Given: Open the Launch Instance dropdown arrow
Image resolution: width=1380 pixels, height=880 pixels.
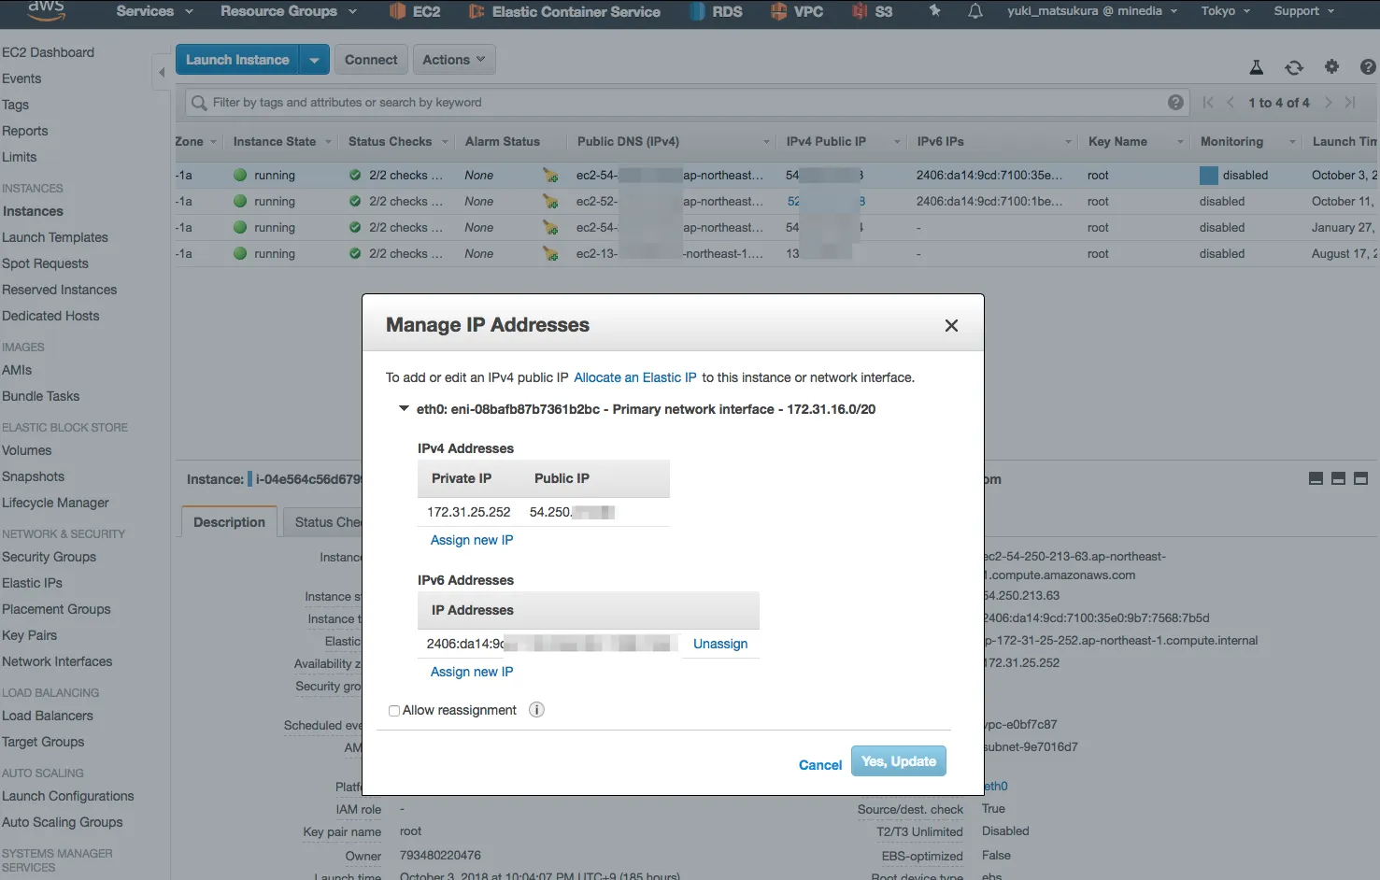Looking at the screenshot, I should (x=314, y=60).
